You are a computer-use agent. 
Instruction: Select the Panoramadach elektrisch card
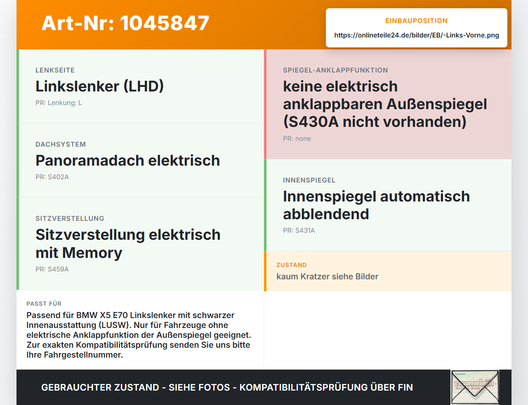[x=140, y=161]
